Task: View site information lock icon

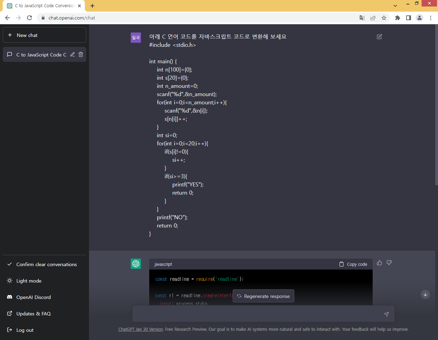Action: tap(43, 18)
